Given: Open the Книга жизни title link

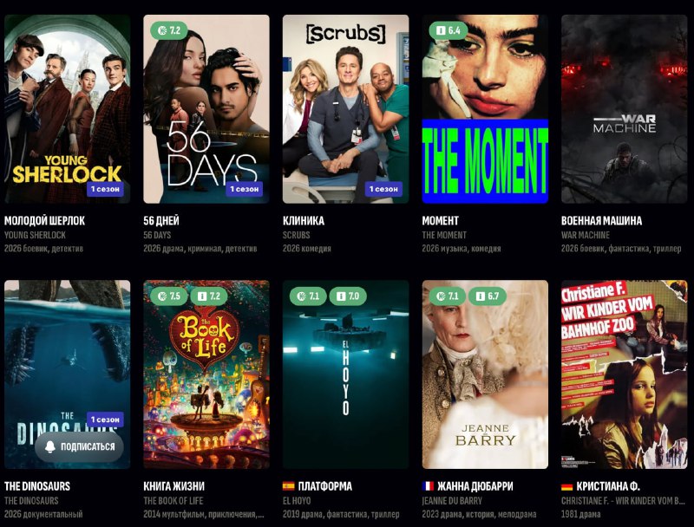Looking at the screenshot, I should (174, 486).
